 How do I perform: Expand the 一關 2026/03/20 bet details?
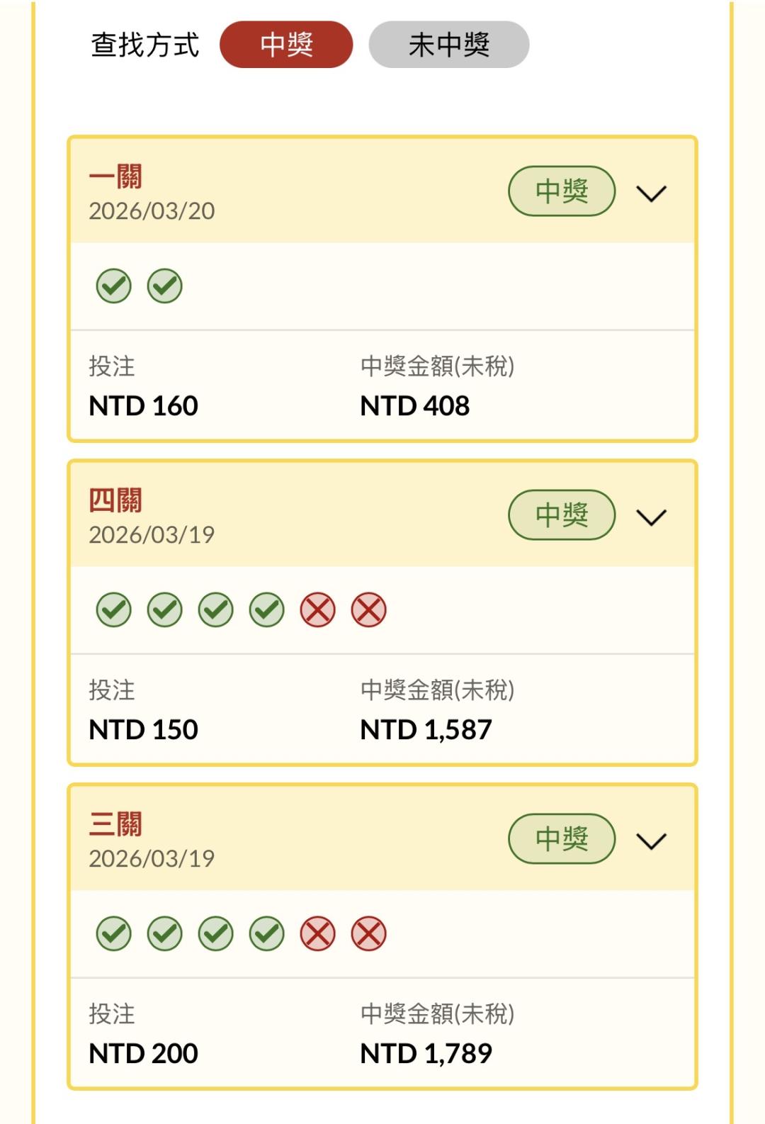click(651, 193)
